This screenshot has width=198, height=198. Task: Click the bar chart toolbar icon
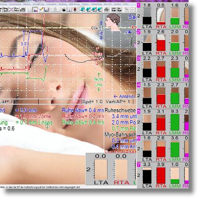pos(36,9)
